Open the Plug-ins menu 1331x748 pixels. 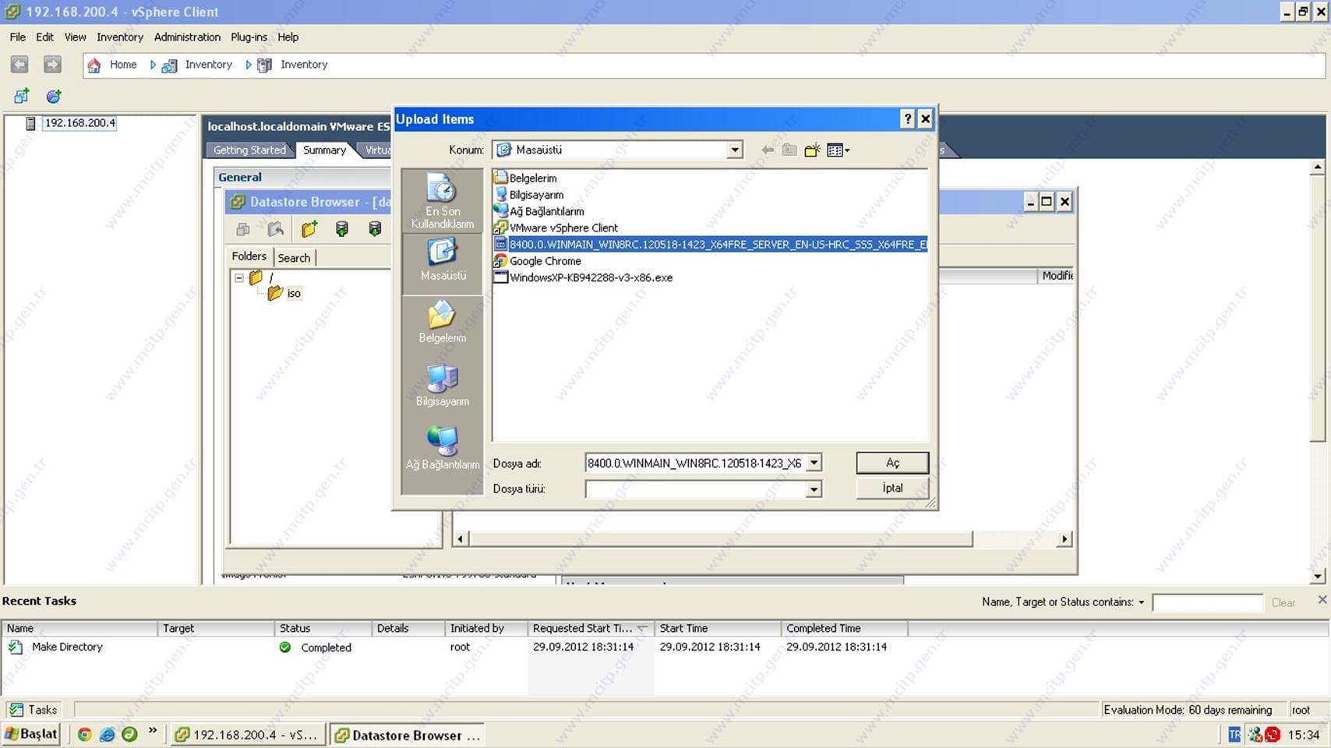click(x=249, y=37)
